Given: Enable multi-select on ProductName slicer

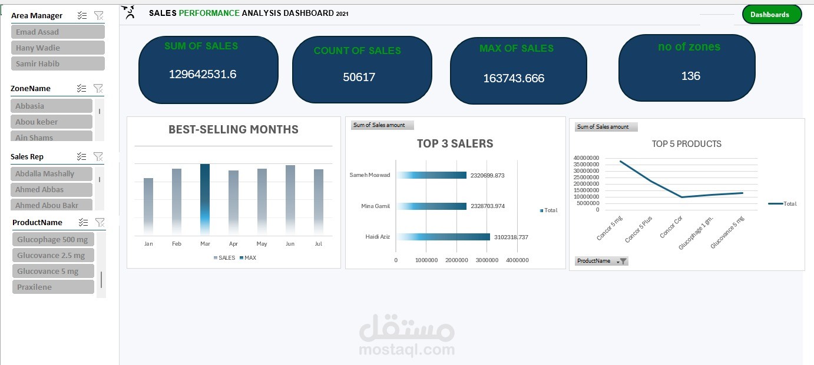Looking at the screenshot, I should click(x=82, y=222).
